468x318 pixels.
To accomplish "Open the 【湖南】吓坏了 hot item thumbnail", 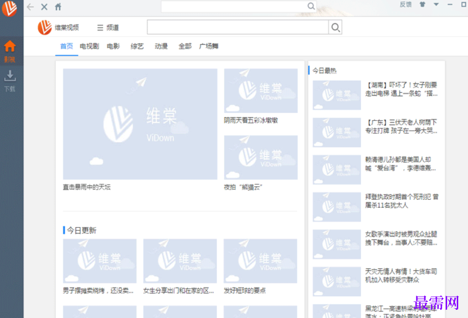I will 337,95.
